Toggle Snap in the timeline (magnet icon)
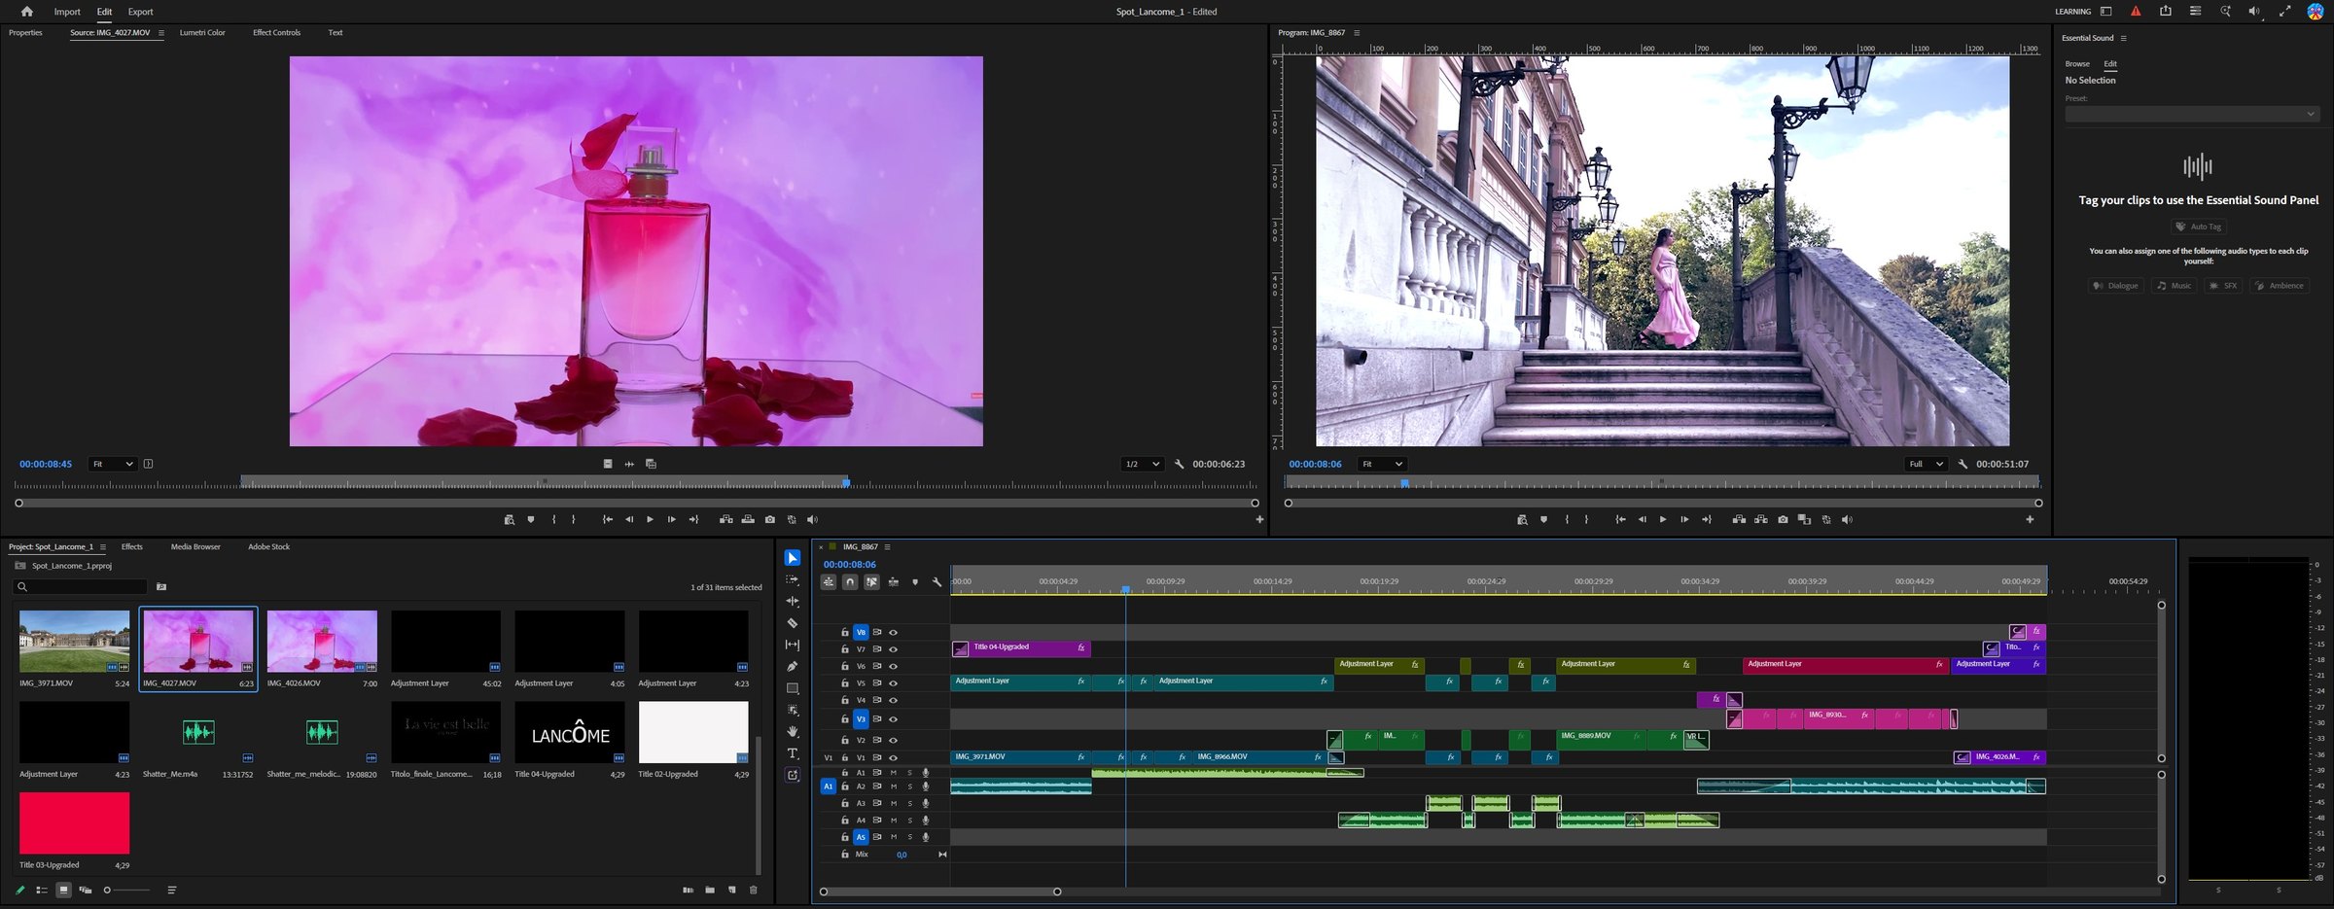This screenshot has height=909, width=2334. [850, 581]
